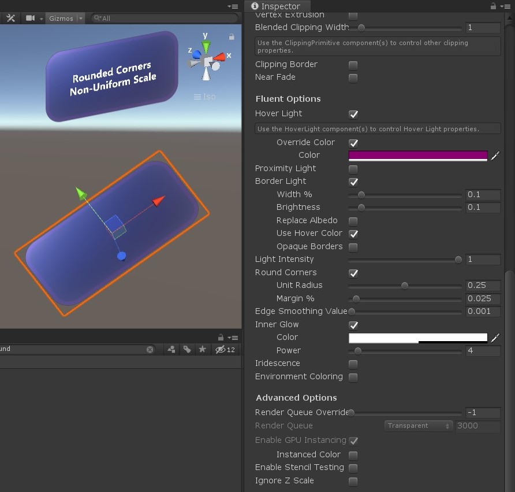
Task: Open the white Inner Glow Color swatch
Action: [418, 338]
